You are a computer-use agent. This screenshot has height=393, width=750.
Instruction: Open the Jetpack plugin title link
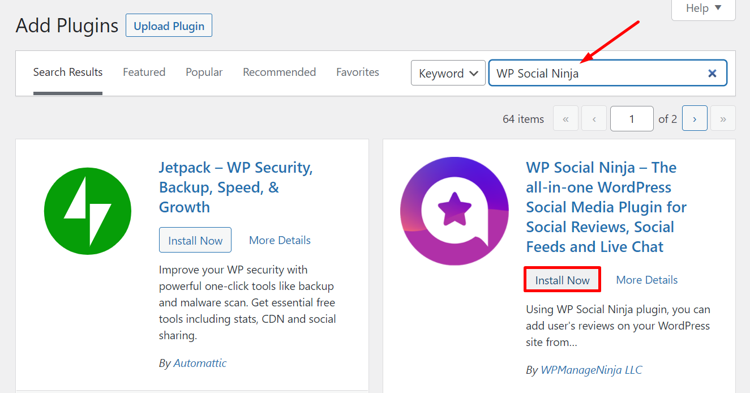coord(236,187)
